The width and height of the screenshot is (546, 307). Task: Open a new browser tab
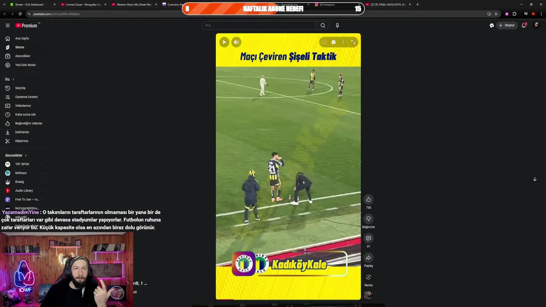point(417,4)
